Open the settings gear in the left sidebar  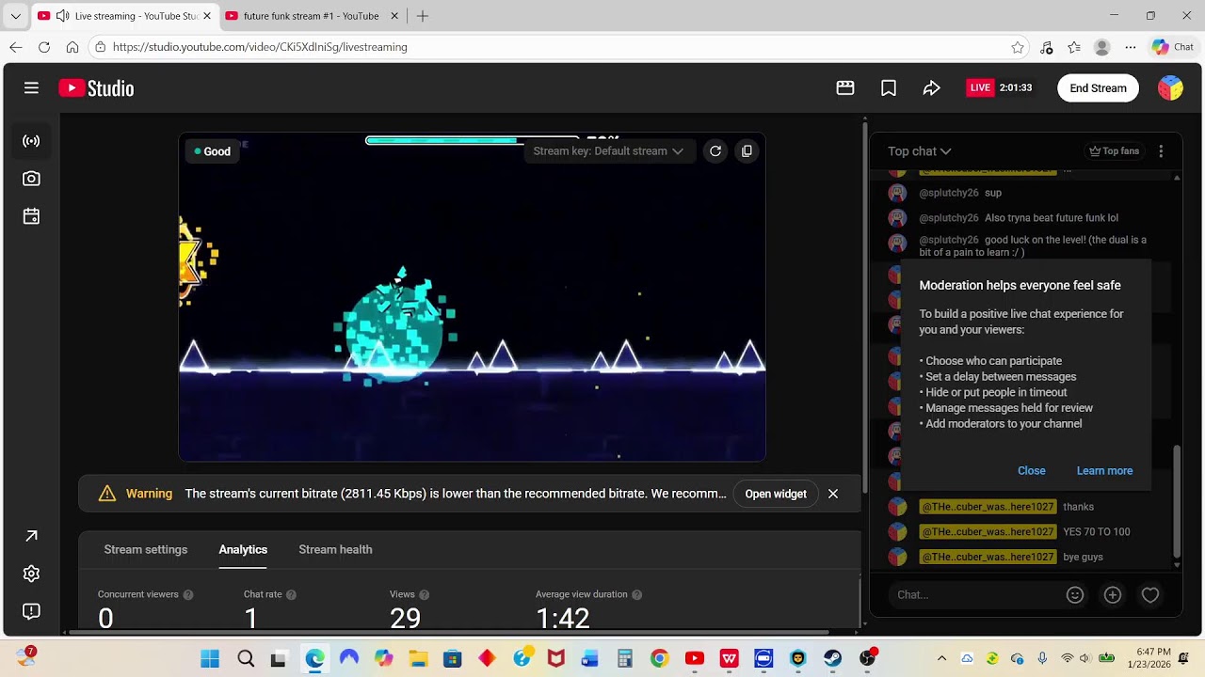coord(31,574)
